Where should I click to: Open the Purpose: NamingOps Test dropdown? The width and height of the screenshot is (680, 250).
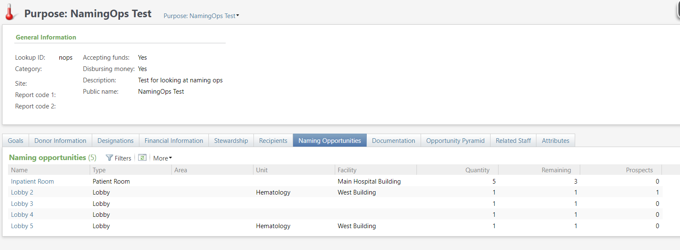(x=201, y=16)
